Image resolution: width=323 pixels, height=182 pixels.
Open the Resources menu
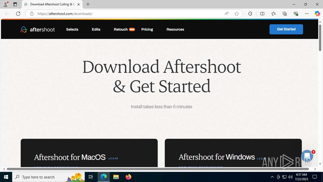tap(175, 29)
